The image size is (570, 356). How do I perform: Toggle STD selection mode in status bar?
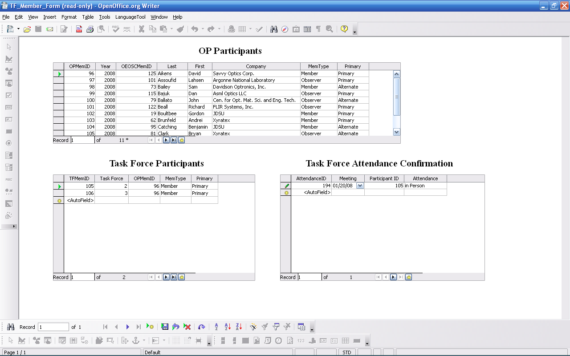click(346, 352)
